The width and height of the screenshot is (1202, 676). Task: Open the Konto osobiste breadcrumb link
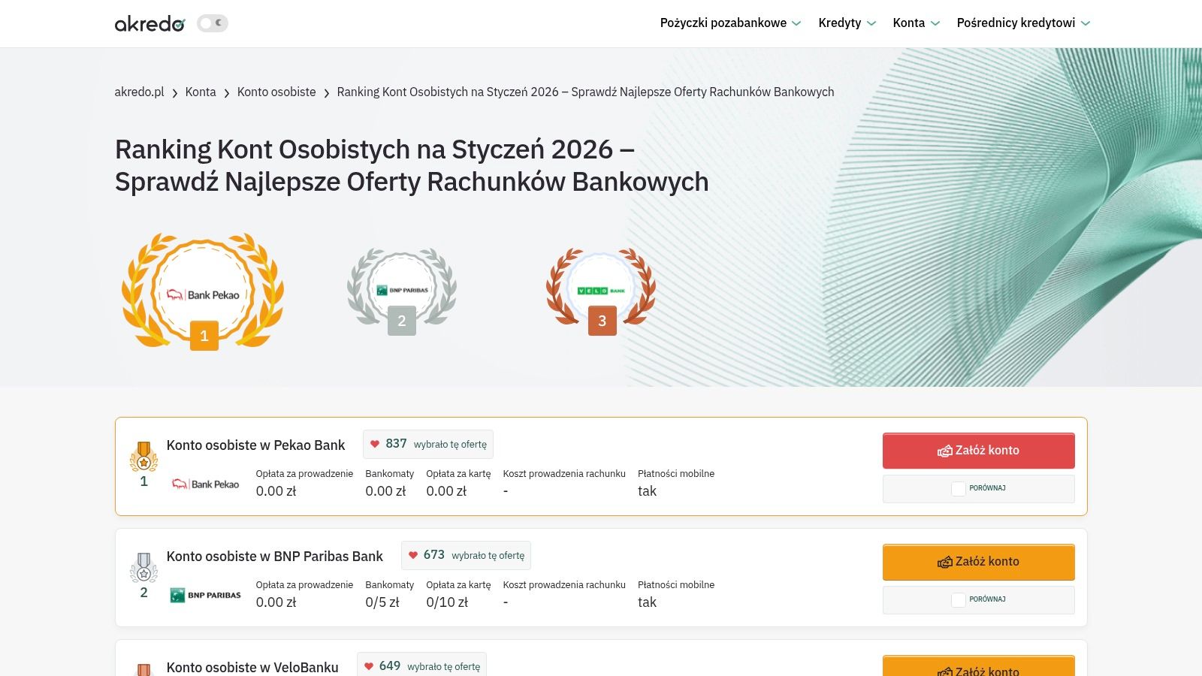(x=276, y=92)
